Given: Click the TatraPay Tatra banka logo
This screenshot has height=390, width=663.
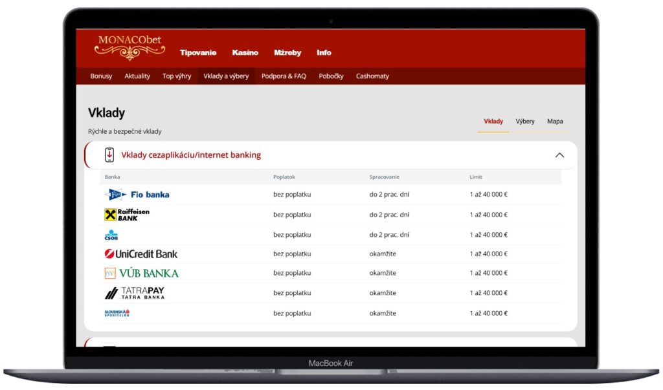Looking at the screenshot, I should coord(135,293).
